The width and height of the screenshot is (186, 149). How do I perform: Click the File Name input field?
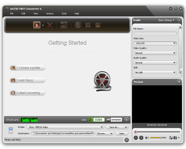(155, 34)
